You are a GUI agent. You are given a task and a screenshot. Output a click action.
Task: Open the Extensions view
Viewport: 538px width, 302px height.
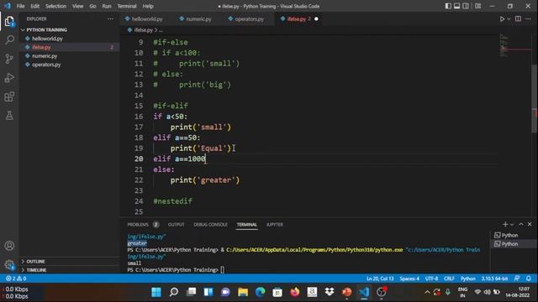[9, 96]
